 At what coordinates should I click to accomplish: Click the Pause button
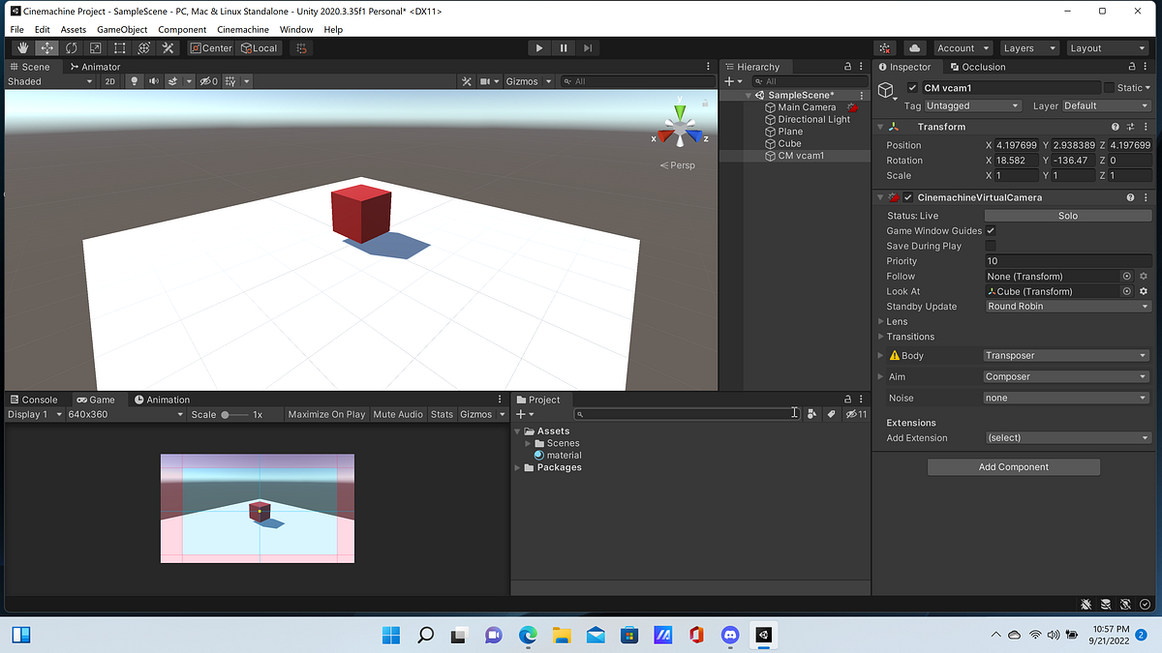tap(564, 47)
